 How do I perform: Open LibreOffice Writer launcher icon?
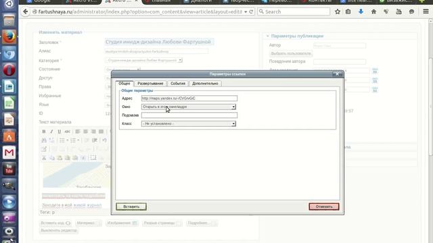point(9,86)
